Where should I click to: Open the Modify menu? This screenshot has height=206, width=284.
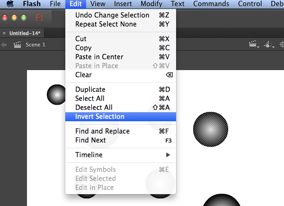151,4
